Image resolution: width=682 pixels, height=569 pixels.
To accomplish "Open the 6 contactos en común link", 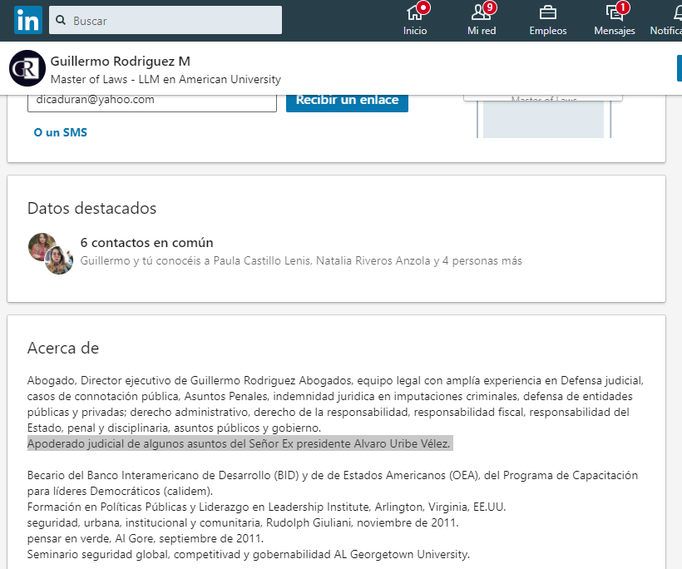I will click(x=146, y=242).
